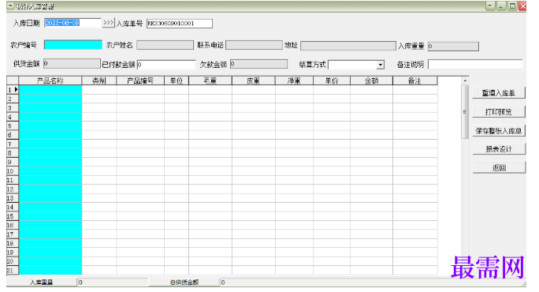Select row header 2 in the grid

point(13,99)
